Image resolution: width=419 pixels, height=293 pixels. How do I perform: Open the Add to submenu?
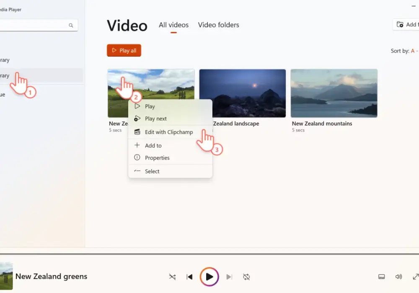pyautogui.click(x=170, y=145)
